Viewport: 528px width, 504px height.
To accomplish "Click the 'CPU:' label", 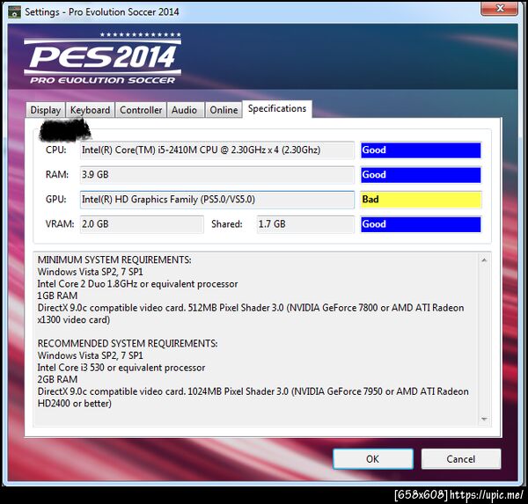I will click(56, 150).
